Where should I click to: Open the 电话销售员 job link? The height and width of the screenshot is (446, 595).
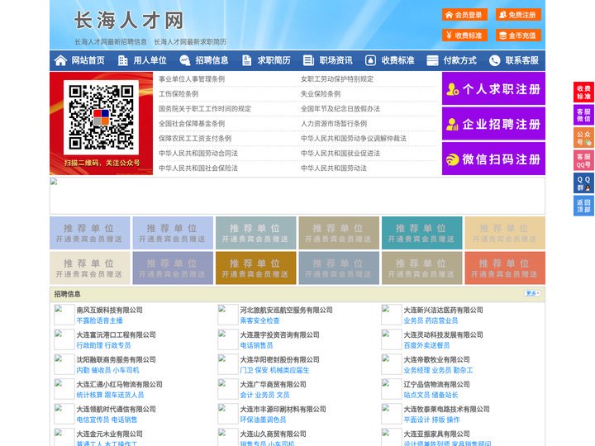[256, 345]
